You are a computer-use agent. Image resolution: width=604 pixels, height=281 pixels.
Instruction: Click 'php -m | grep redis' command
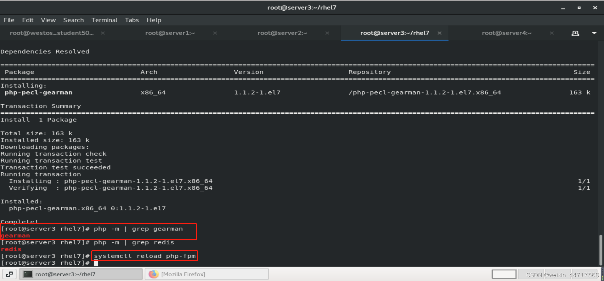pyautogui.click(x=134, y=242)
